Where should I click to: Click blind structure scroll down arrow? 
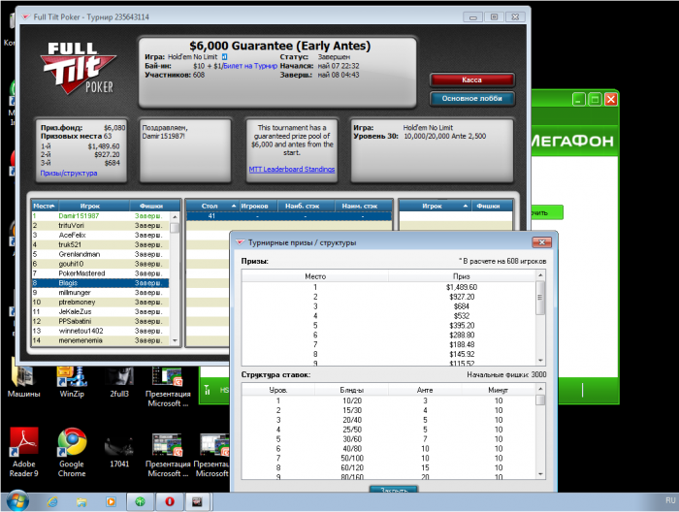(x=540, y=474)
